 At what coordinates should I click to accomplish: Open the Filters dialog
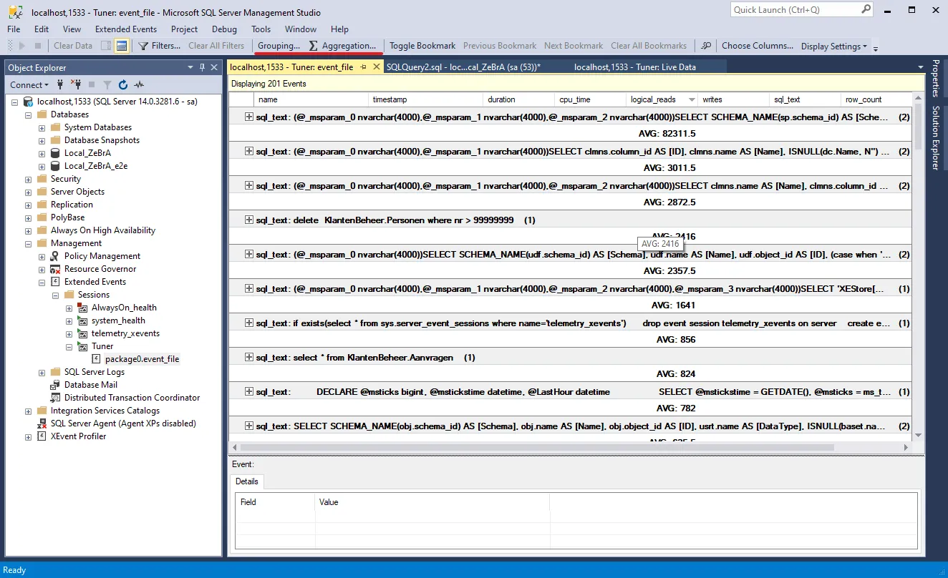(x=160, y=46)
